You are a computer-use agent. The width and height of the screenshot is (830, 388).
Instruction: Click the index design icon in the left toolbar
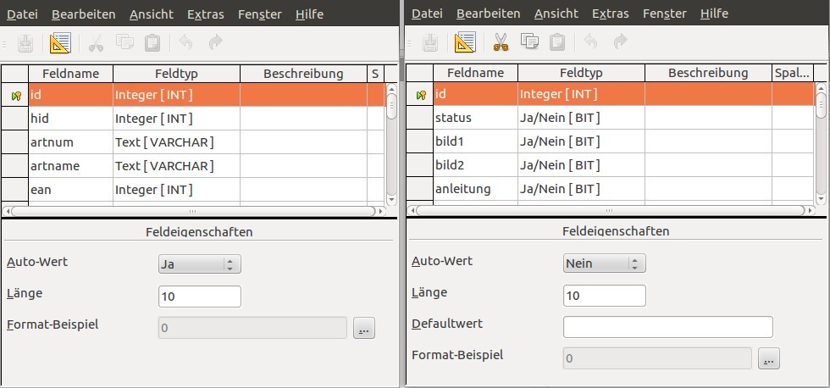(61, 42)
